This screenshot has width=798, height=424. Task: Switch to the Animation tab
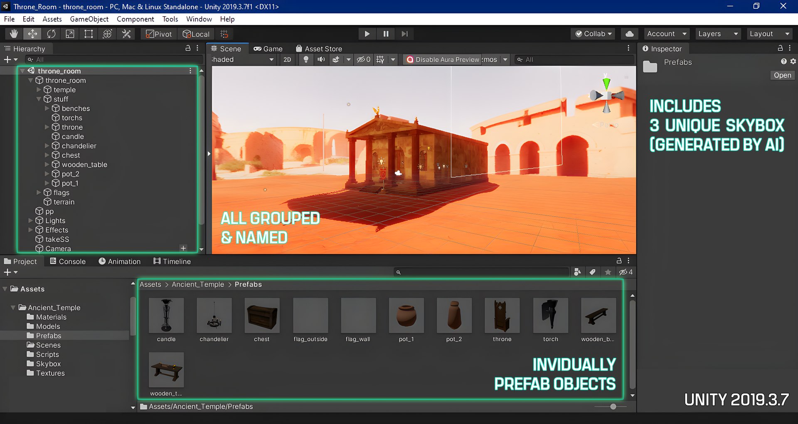point(120,261)
